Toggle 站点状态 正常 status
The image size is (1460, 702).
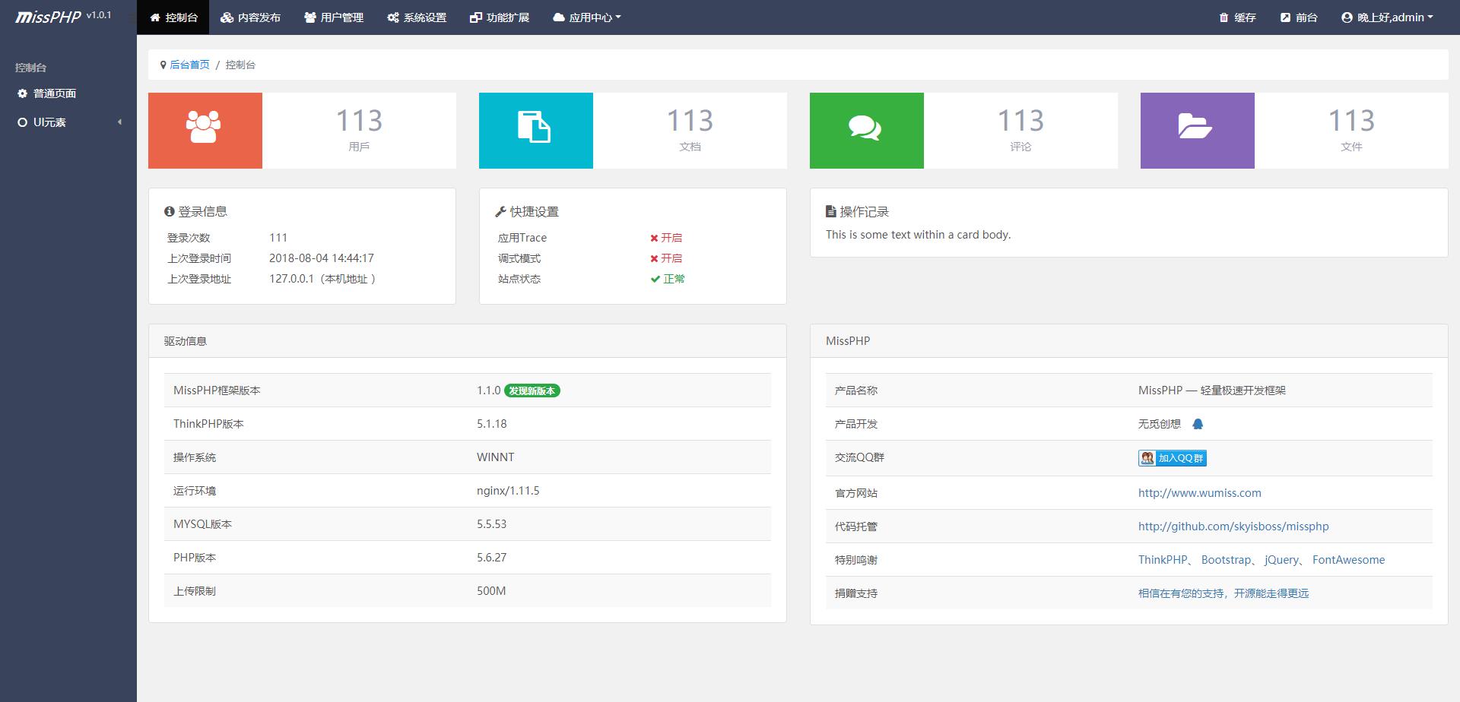click(x=668, y=279)
